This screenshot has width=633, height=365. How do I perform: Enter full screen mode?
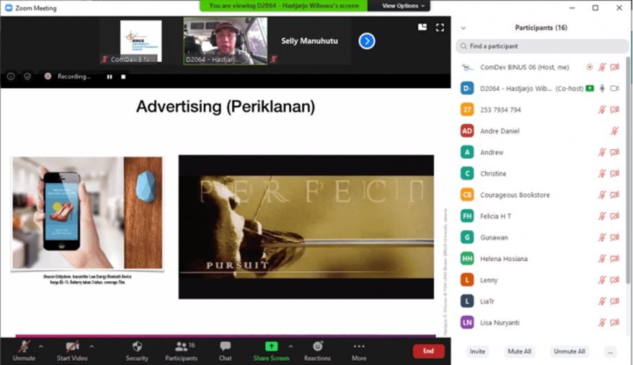coord(439,27)
